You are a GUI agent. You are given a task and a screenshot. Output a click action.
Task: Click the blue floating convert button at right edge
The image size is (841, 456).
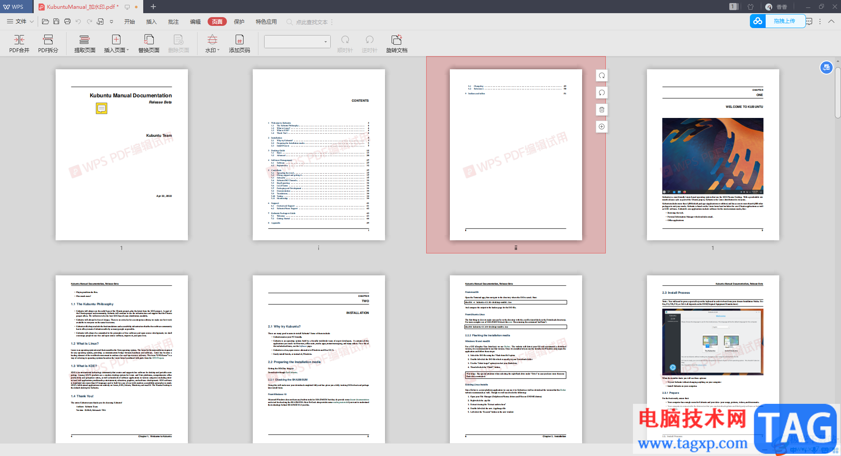[826, 67]
